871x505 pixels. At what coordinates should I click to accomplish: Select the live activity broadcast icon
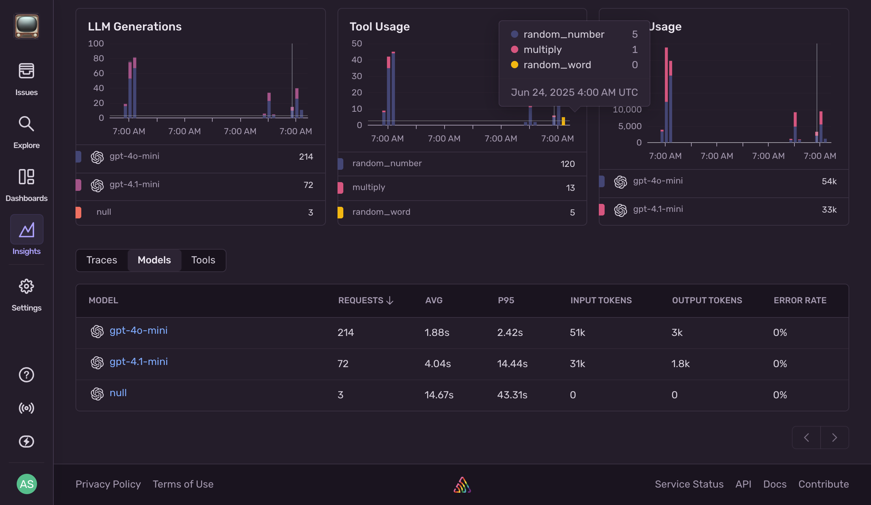click(x=26, y=408)
